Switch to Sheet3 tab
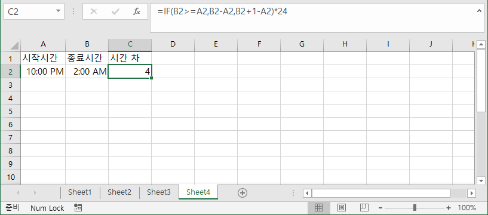Viewport: 488px width, 215px height. click(159, 192)
